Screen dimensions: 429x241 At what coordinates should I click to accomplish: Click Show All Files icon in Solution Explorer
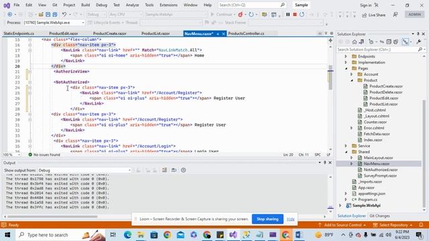[x=395, y=42]
